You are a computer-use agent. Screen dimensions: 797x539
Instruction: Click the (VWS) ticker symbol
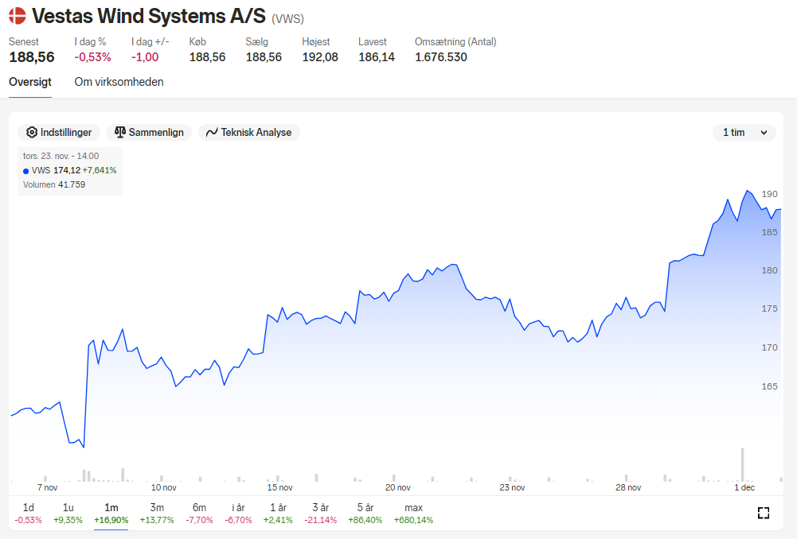pyautogui.click(x=287, y=19)
